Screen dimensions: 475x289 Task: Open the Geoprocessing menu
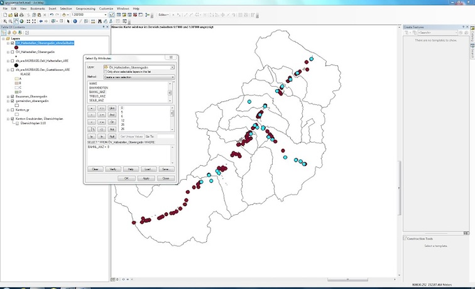tap(87, 8)
